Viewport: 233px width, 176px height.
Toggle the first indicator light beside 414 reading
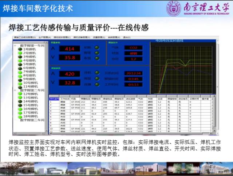(97, 48)
